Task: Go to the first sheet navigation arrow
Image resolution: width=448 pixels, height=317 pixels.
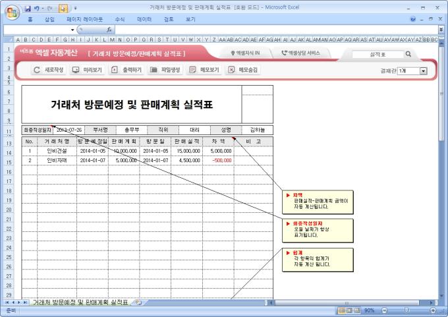Action: pyautogui.click(x=7, y=303)
